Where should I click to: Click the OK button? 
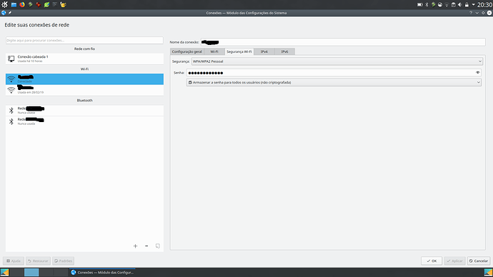432,261
